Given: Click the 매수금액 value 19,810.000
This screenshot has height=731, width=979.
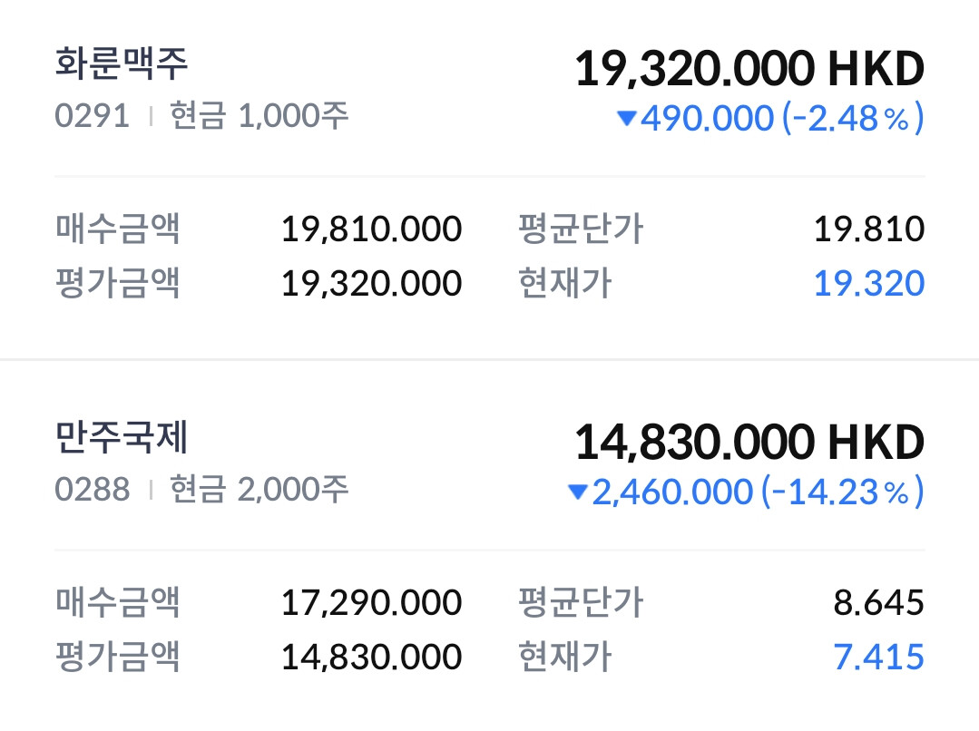Looking at the screenshot, I should click(x=371, y=229).
